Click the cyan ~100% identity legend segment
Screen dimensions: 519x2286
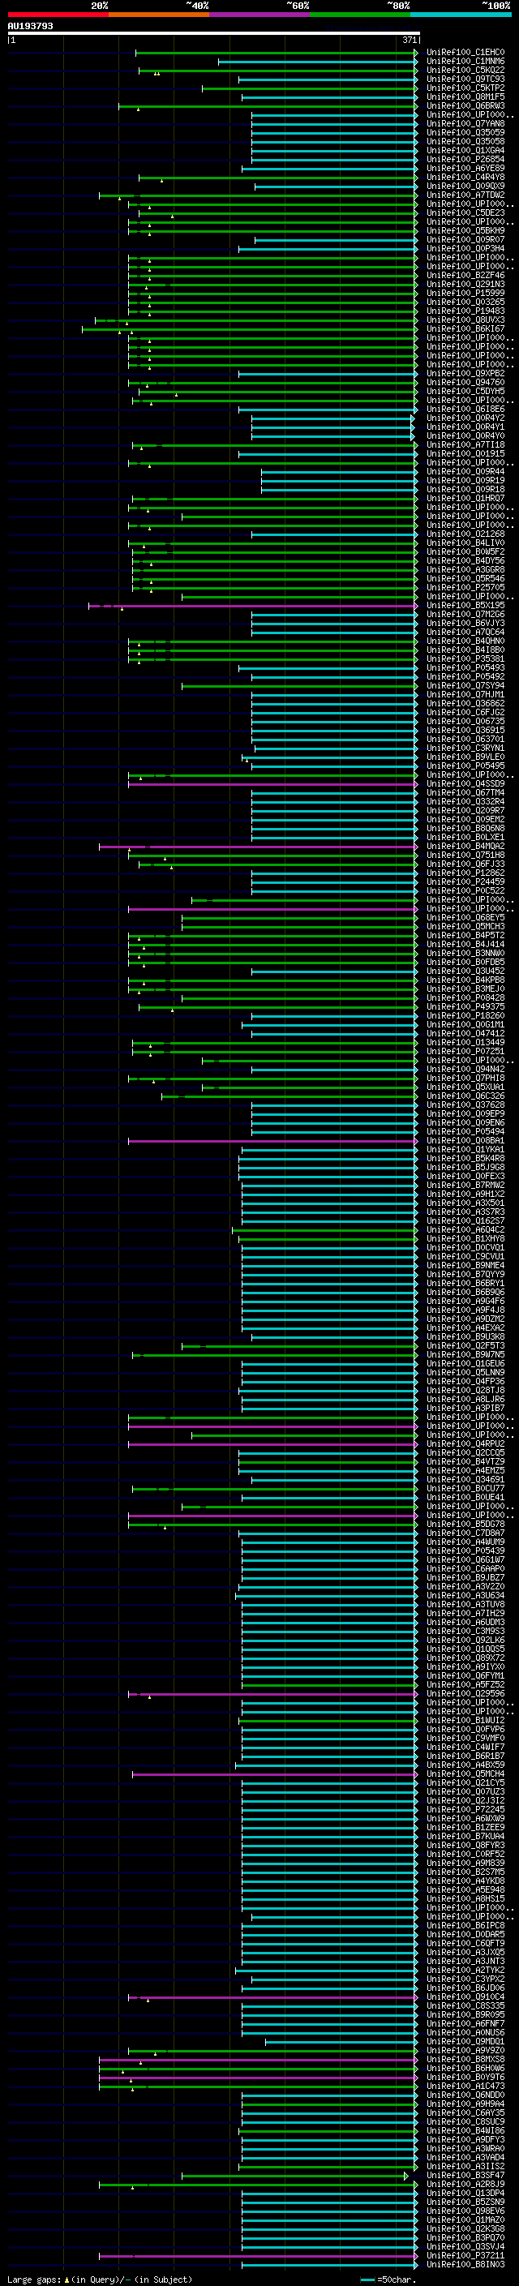(461, 15)
